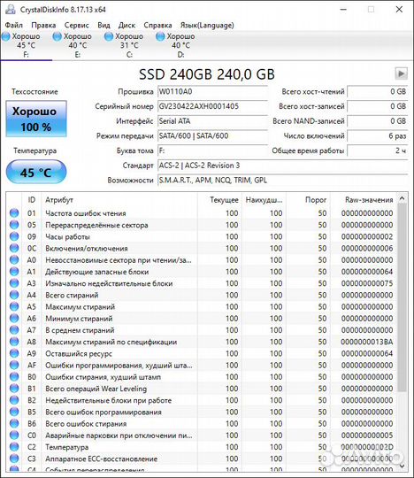The height and width of the screenshot is (478, 414).
Task: Click the status icon of attribute A5
Action: pyautogui.click(x=14, y=306)
